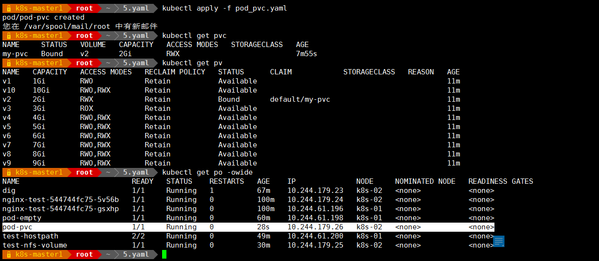This screenshot has height=261, width=599.
Task: Click the age '67m' of dig pod
Action: [x=263, y=190]
